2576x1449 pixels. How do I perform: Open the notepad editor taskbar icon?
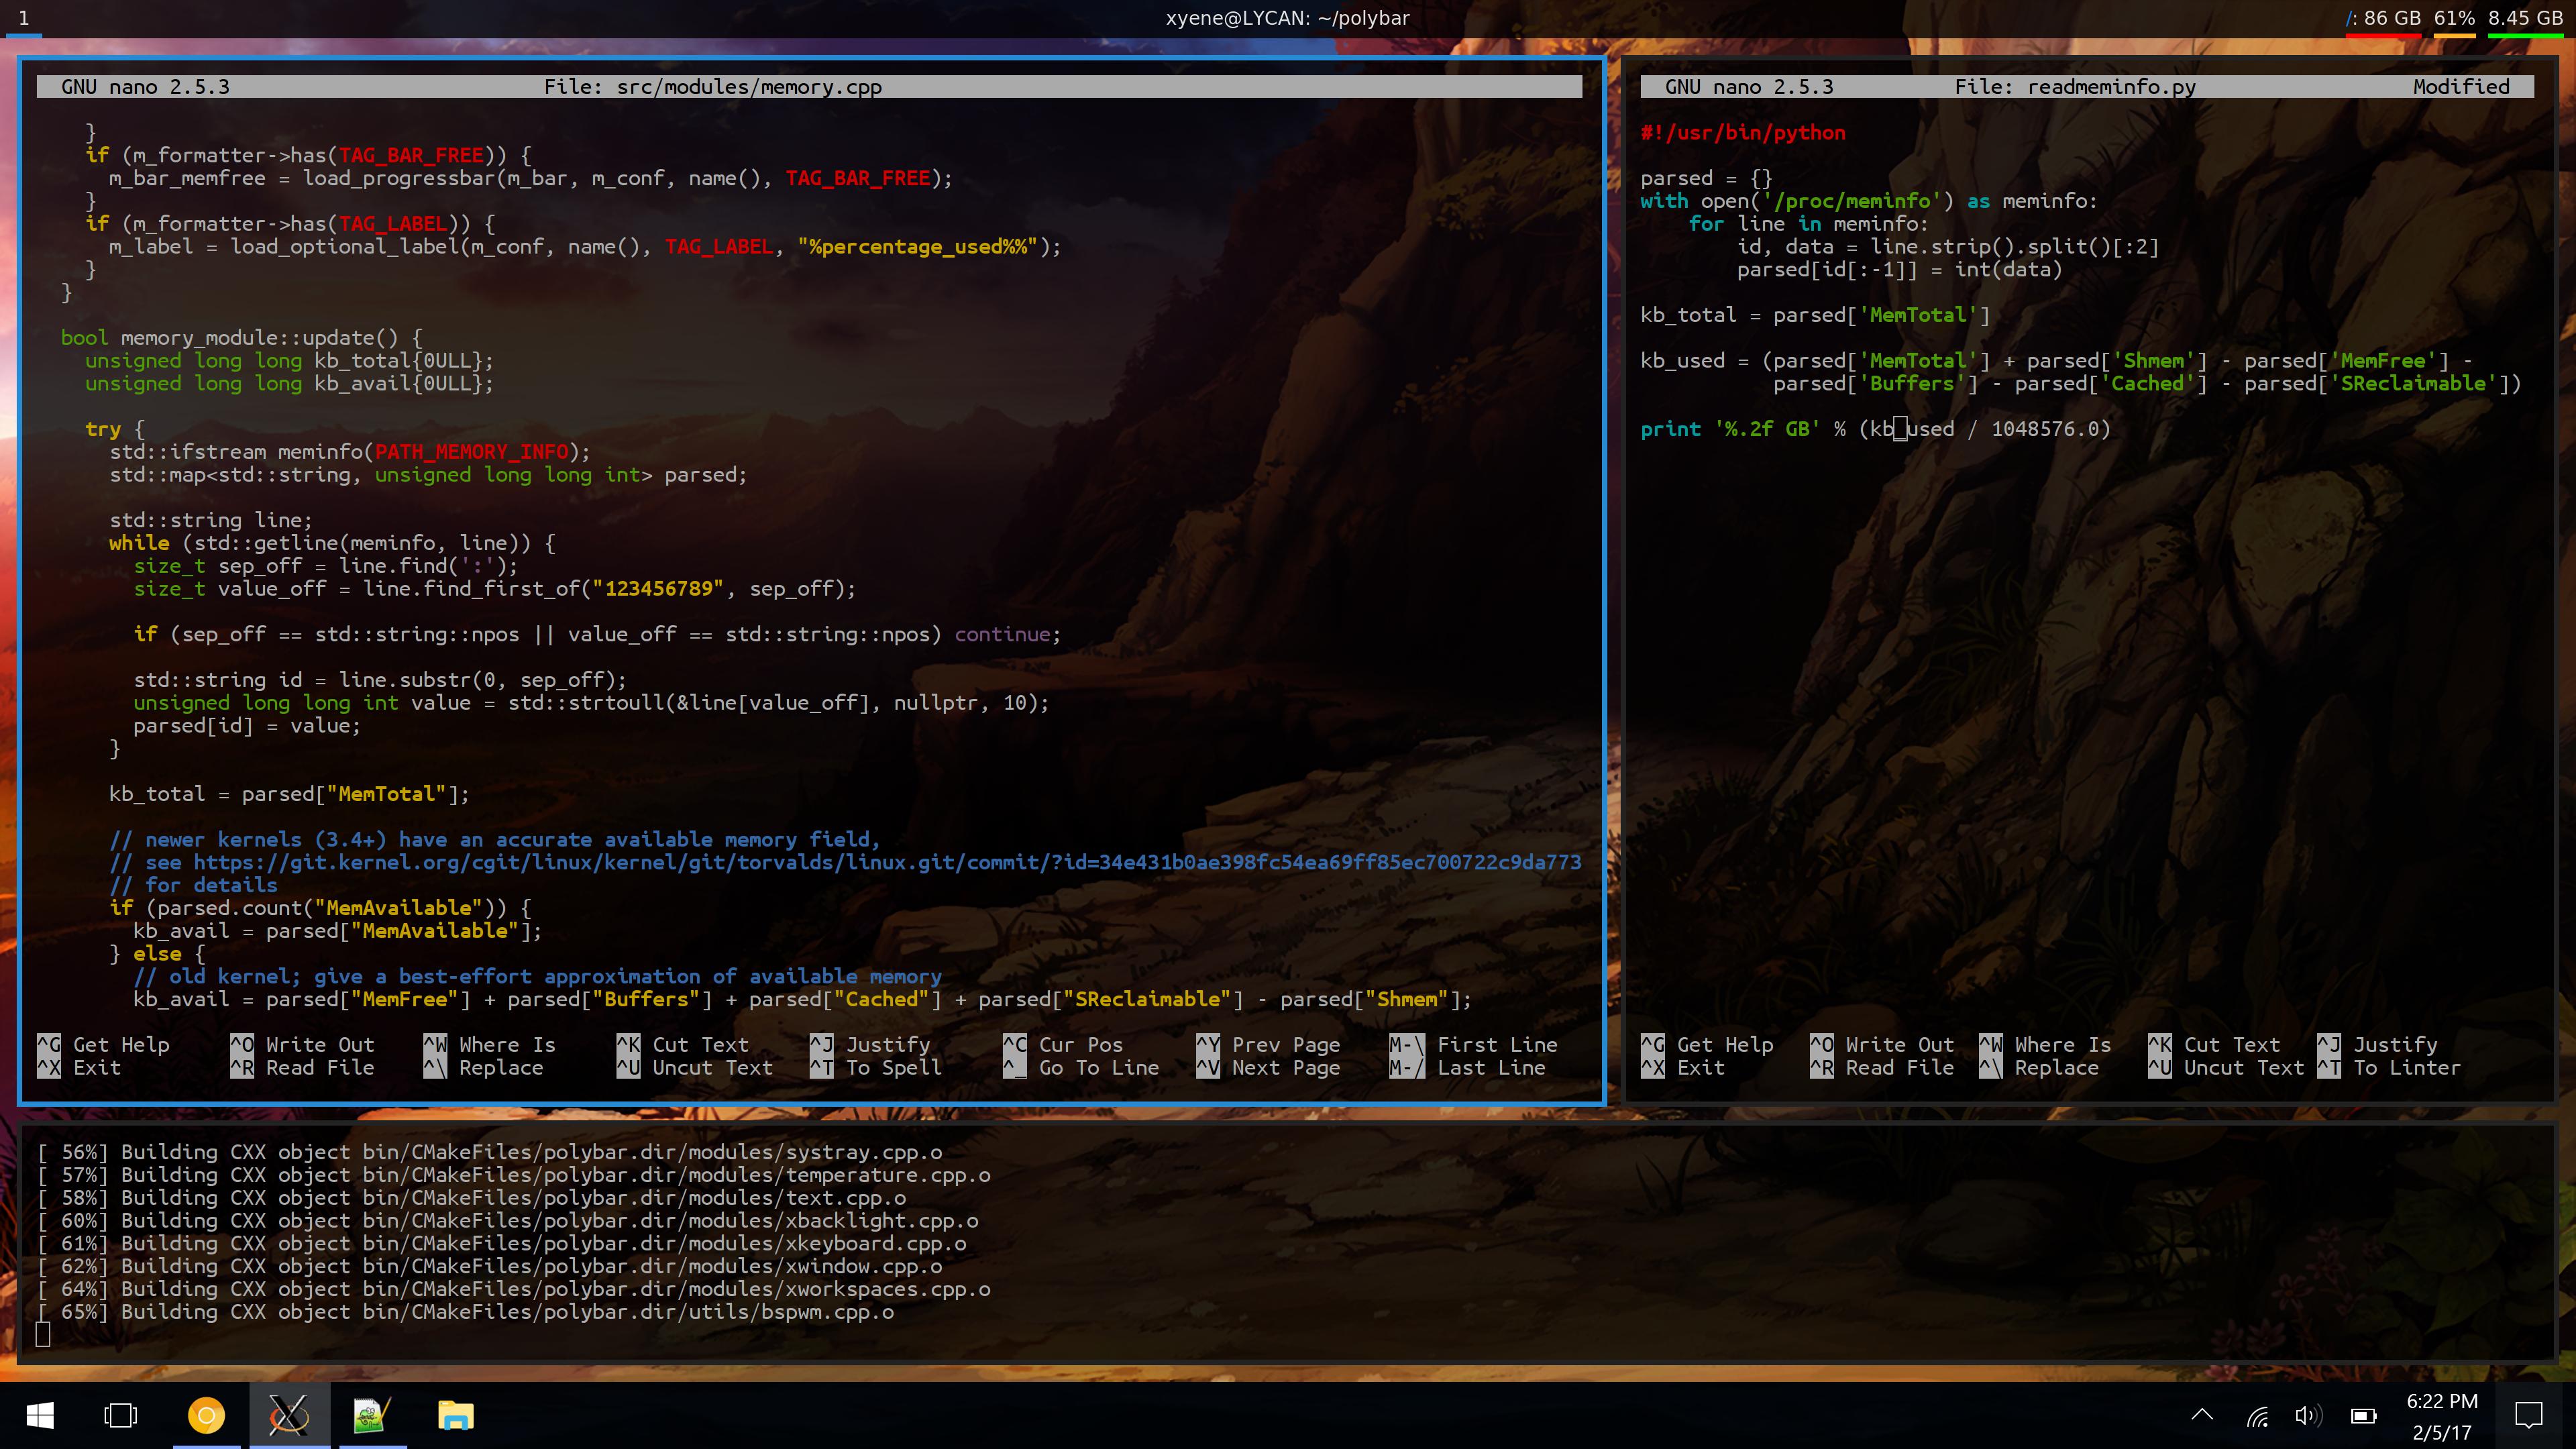[372, 1415]
